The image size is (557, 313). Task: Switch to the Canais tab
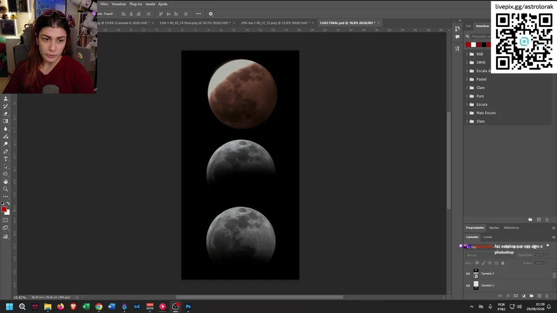[487, 237]
